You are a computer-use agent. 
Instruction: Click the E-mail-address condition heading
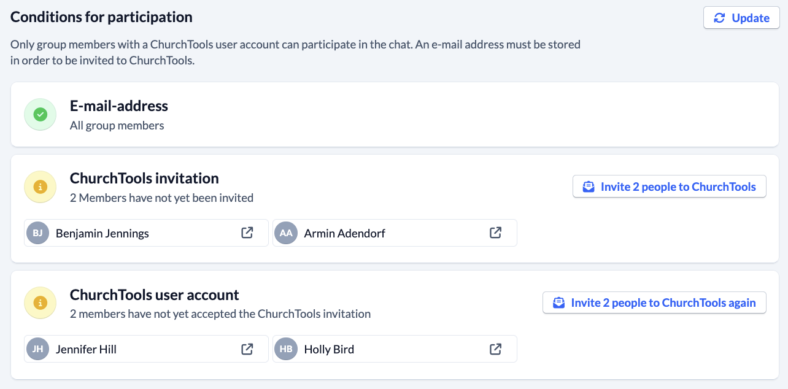click(x=119, y=106)
